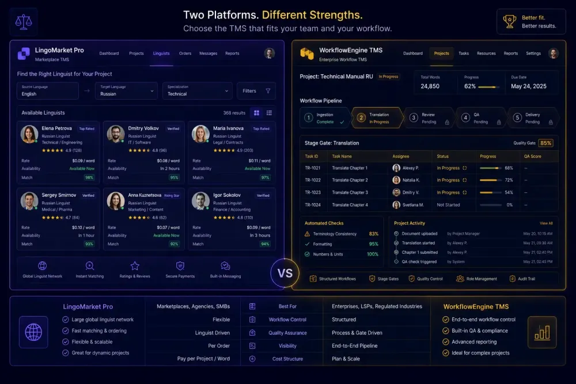Image resolution: width=576 pixels, height=384 pixels.
Task: Click the Global Linguist Network globe icon
Action: (x=42, y=265)
